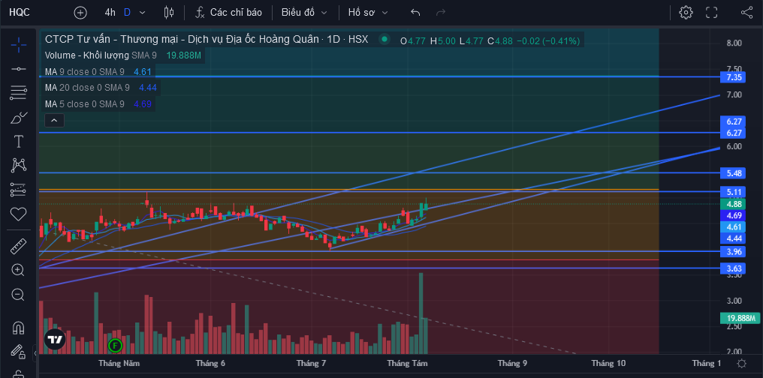Screen dimensions: 763x378
Task: Click the 4.44 MA 20 value label
Action: point(733,238)
